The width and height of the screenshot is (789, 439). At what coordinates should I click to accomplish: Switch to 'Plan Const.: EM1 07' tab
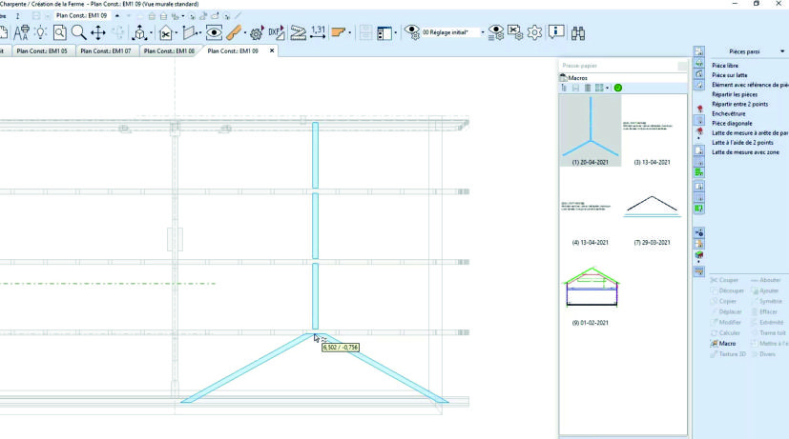tap(108, 50)
